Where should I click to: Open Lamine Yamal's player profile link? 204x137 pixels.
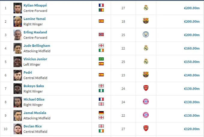[x=34, y=19]
